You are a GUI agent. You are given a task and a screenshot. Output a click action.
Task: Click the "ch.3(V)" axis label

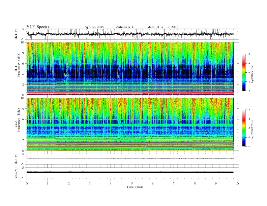tap(16, 159)
